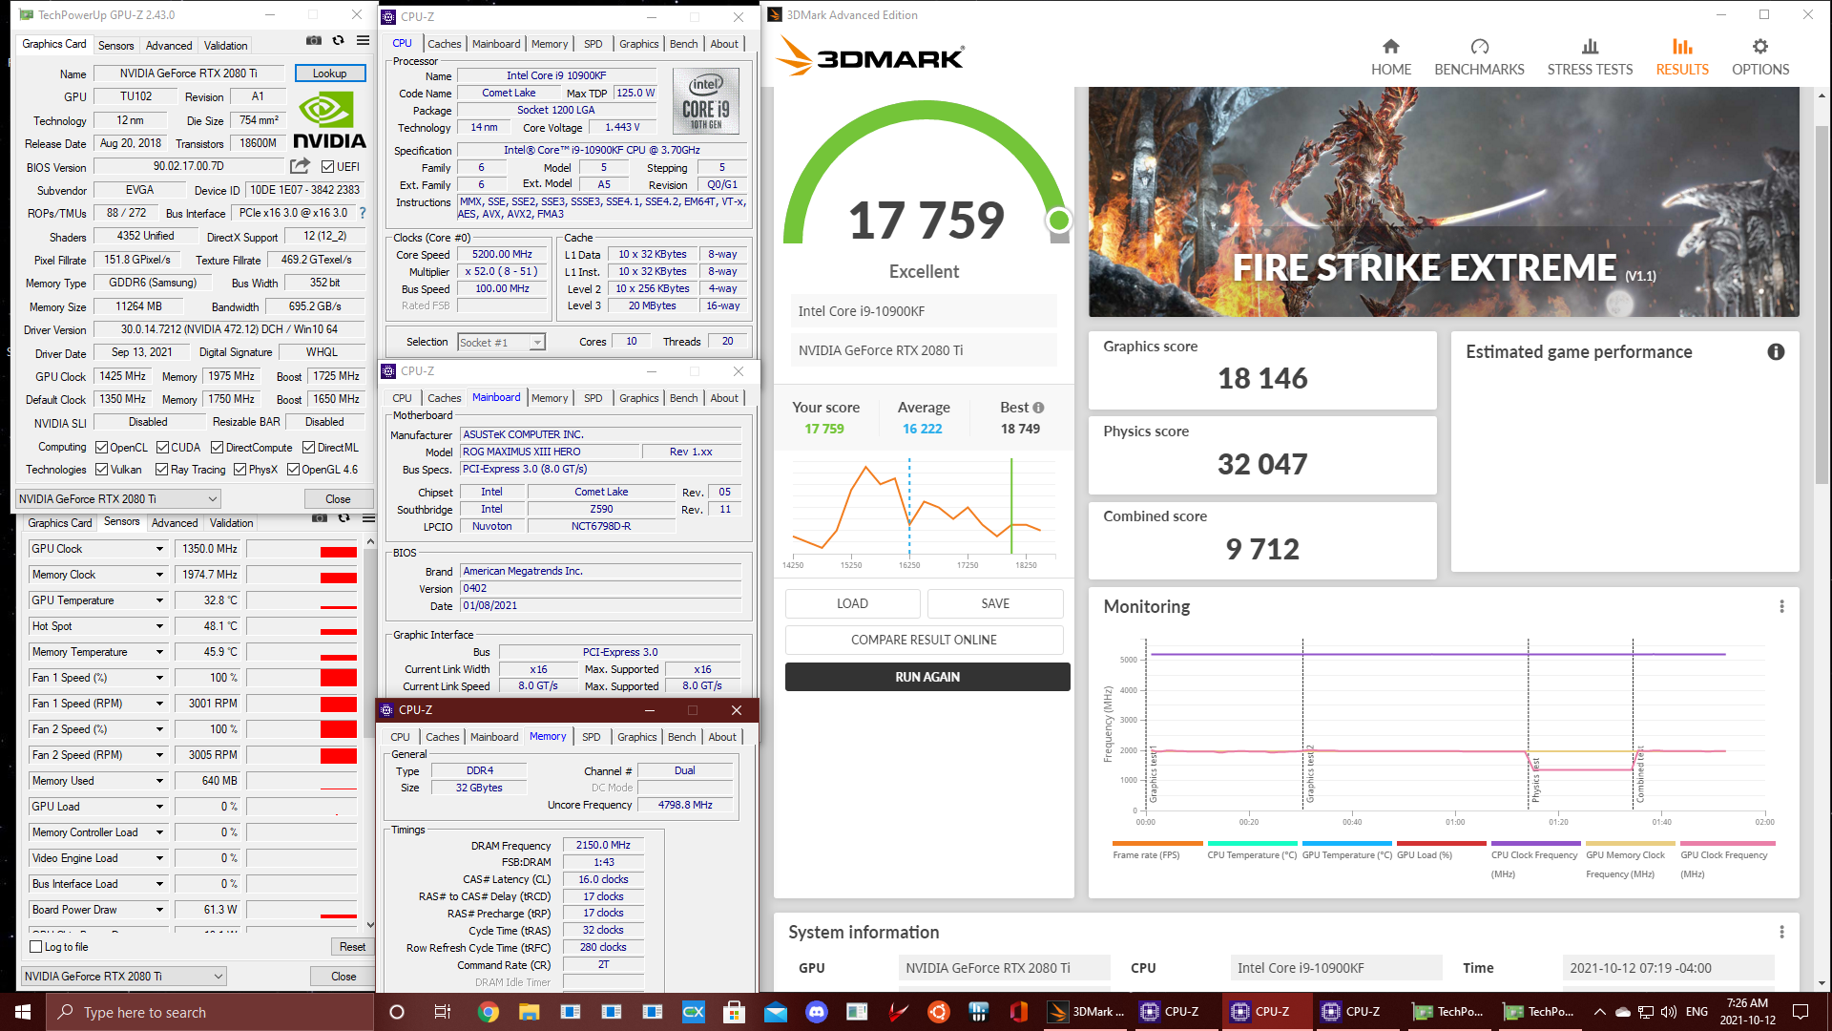This screenshot has height=1031, width=1832.
Task: Expand Hot Spot sensor dropdown arrow
Action: point(159,626)
